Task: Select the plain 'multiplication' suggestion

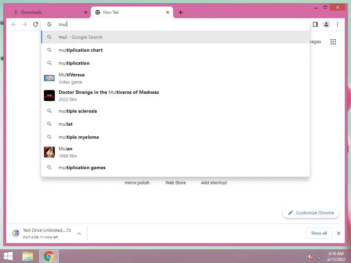Action: (x=176, y=63)
